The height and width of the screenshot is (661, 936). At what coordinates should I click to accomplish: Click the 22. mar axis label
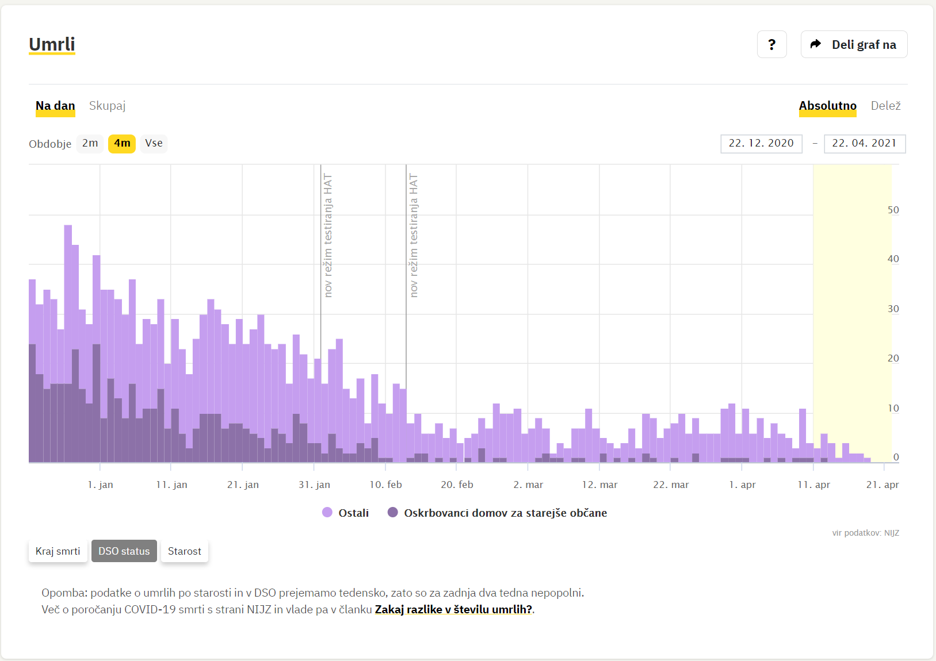click(671, 485)
